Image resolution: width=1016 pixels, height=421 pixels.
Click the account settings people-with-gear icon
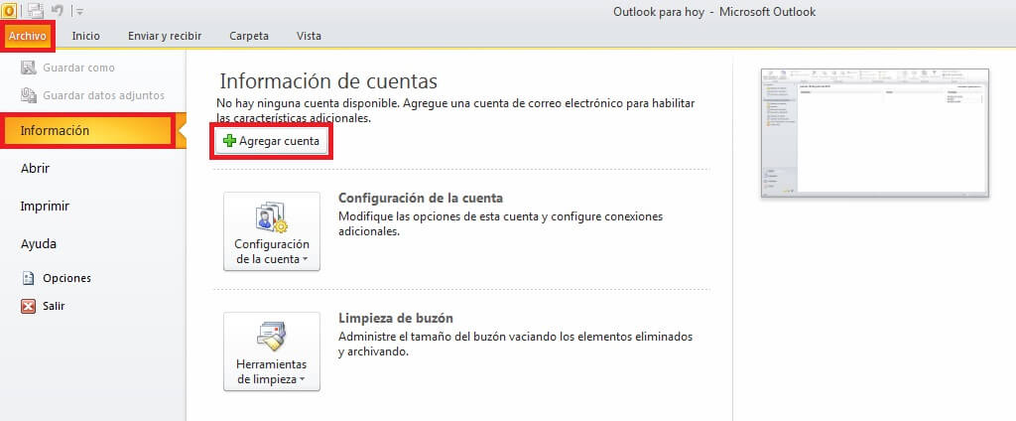point(272,217)
